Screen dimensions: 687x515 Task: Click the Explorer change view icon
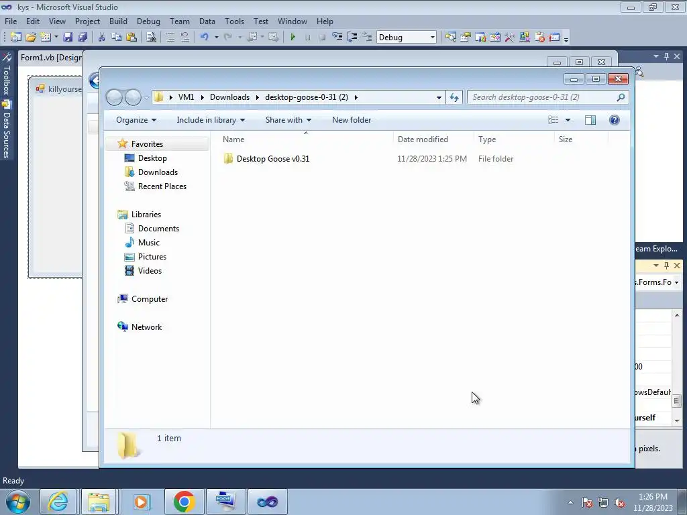tap(553, 120)
